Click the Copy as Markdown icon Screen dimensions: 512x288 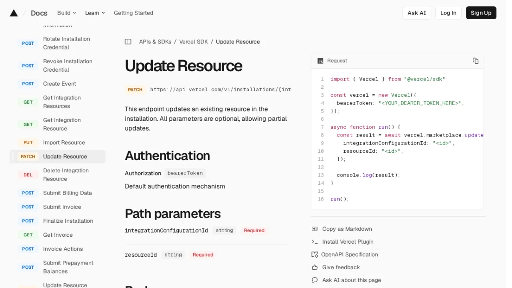(315, 229)
